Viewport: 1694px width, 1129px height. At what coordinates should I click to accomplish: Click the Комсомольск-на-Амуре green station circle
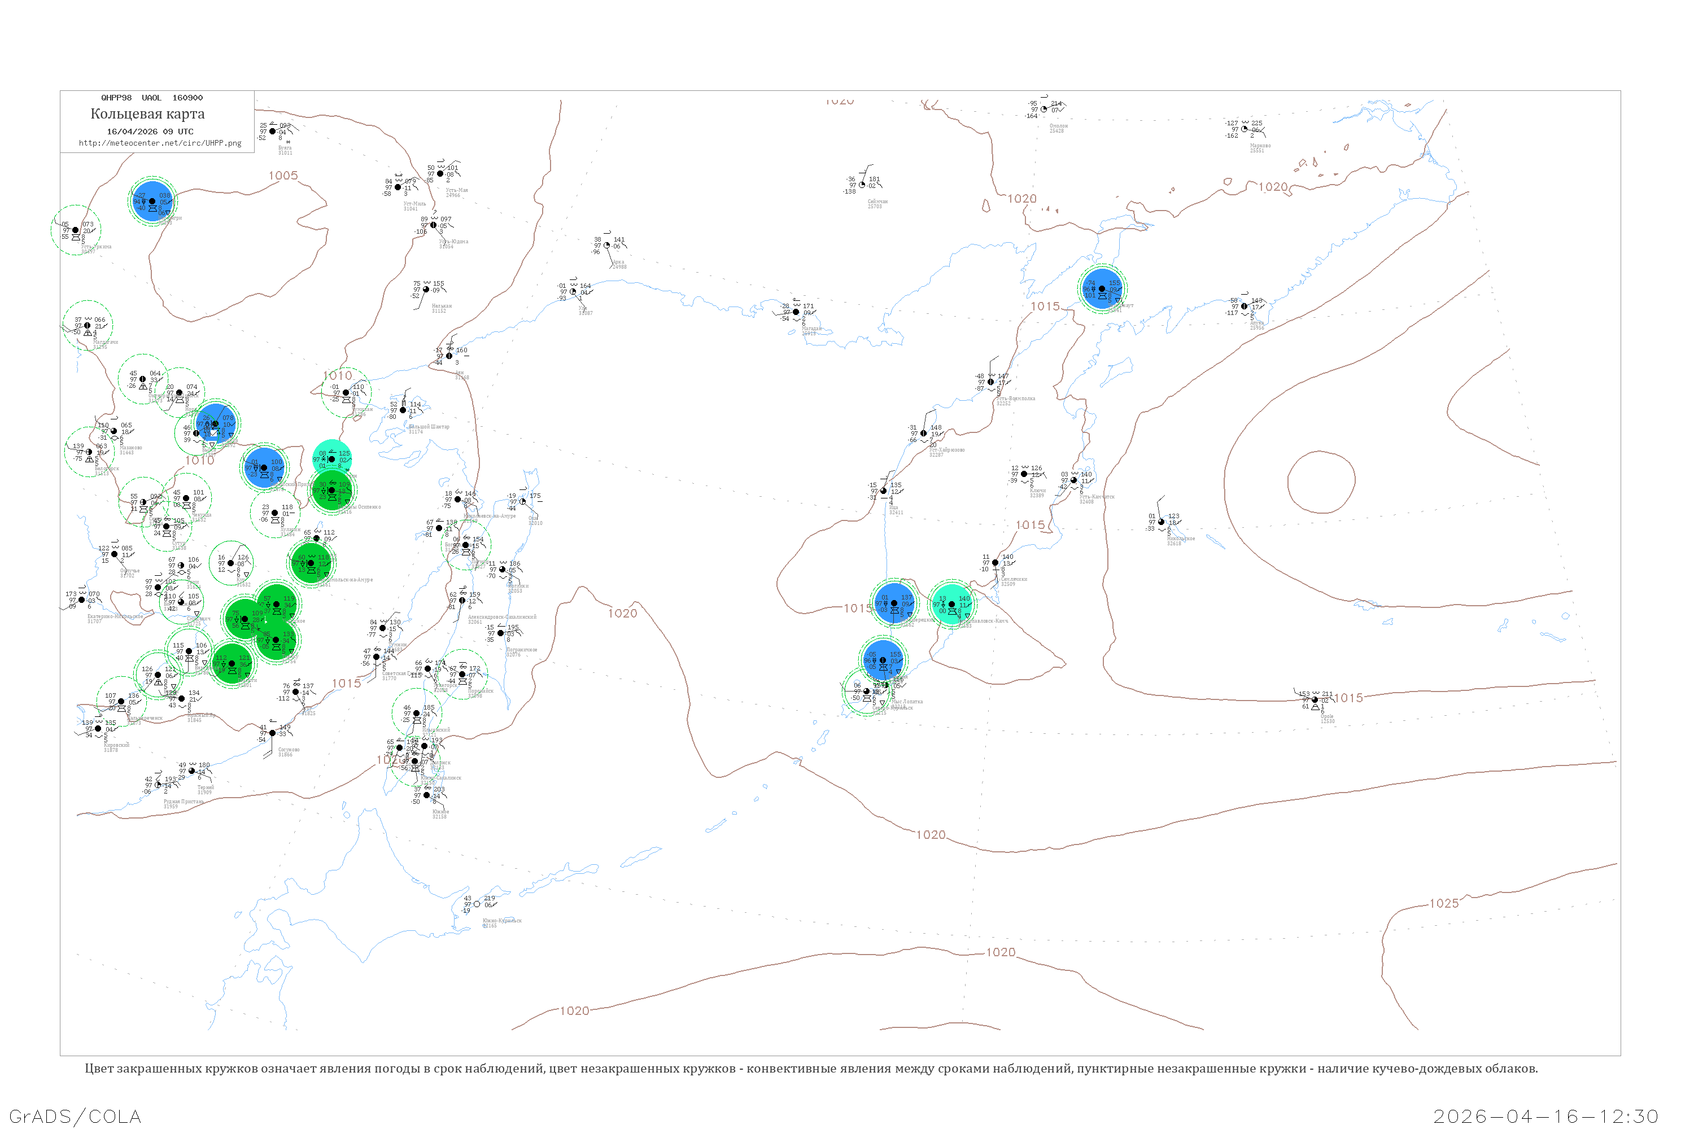pyautogui.click(x=311, y=563)
